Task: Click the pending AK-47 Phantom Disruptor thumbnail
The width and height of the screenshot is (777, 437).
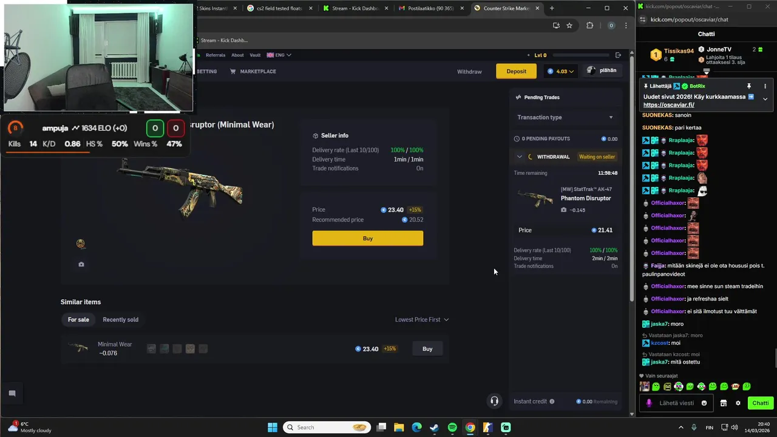Action: 535,197
